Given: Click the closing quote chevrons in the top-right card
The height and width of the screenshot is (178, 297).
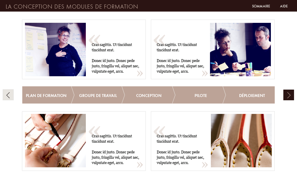Looking at the screenshot, I should point(205,73).
